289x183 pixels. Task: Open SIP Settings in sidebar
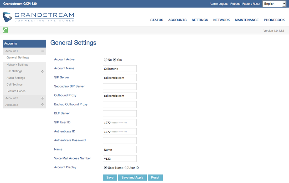14,71
